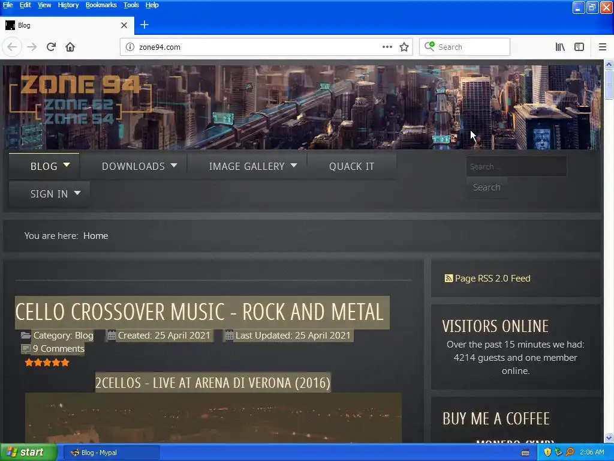Image resolution: width=614 pixels, height=461 pixels.
Task: Open the Page RSS 2.0 Feed link
Action: point(492,279)
